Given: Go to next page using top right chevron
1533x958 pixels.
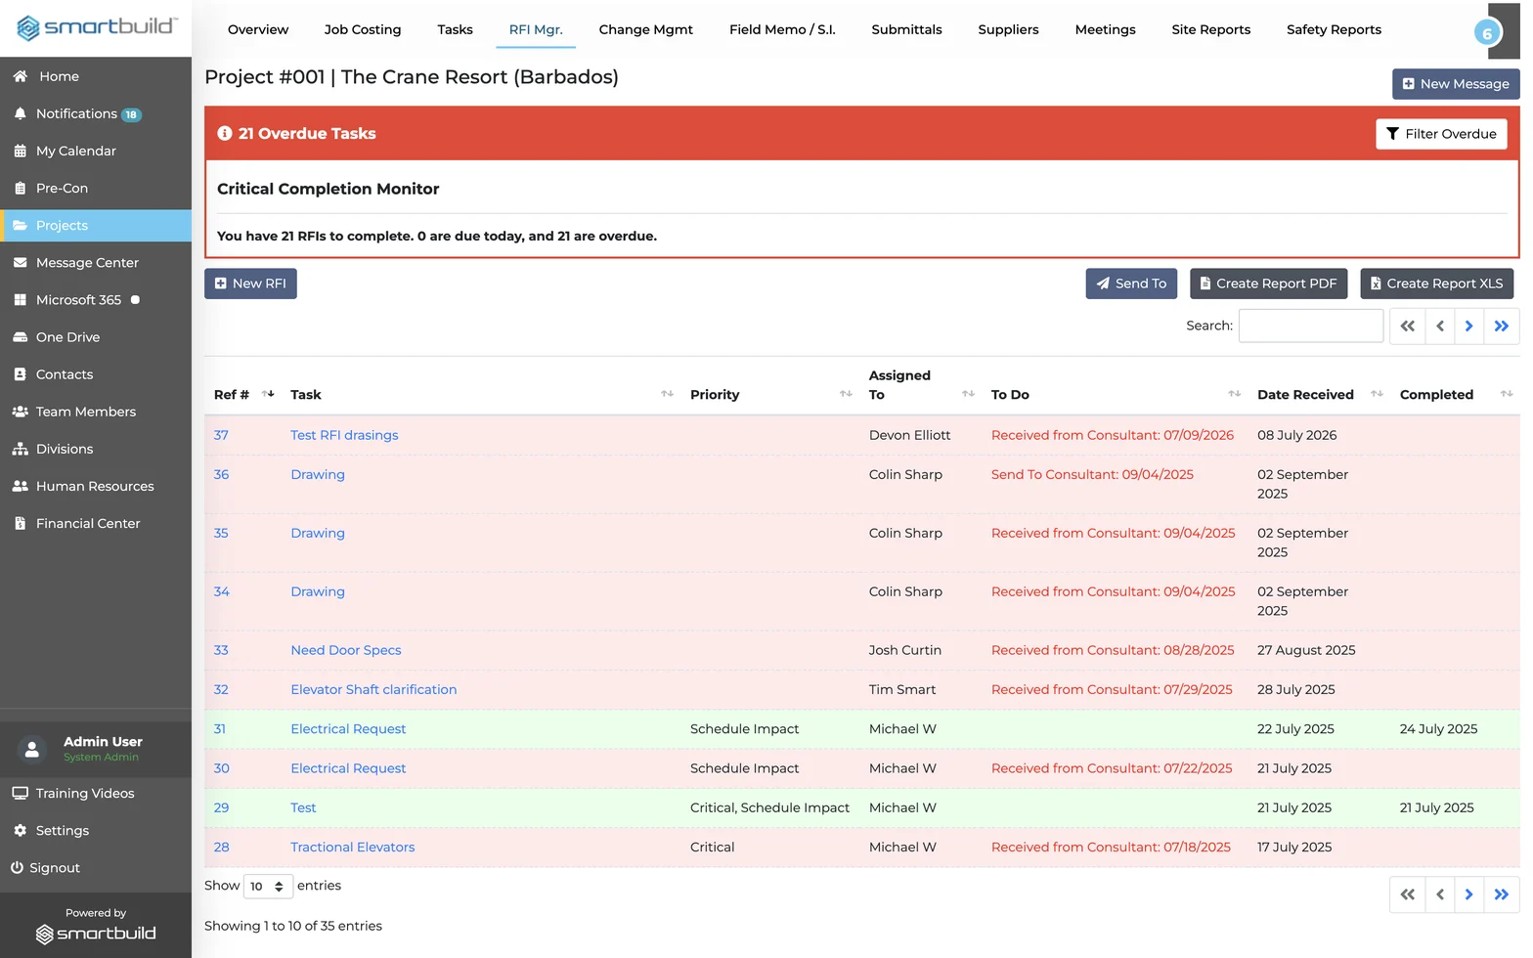Looking at the screenshot, I should click(1468, 326).
